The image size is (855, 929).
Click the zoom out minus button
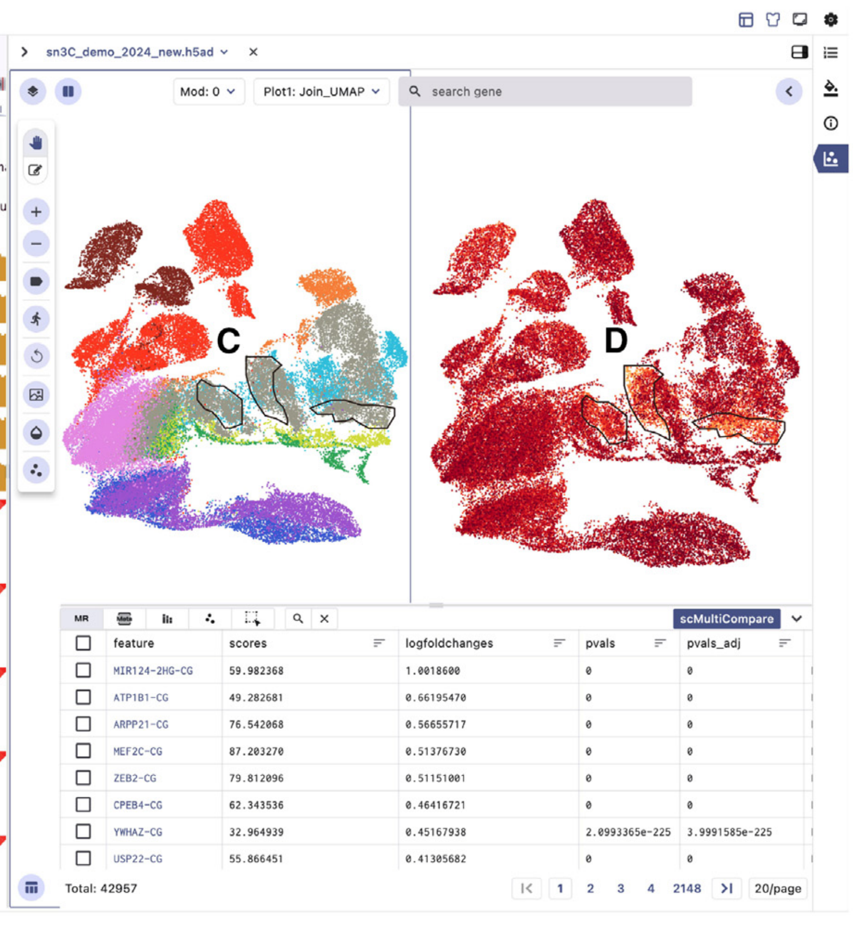pos(36,244)
